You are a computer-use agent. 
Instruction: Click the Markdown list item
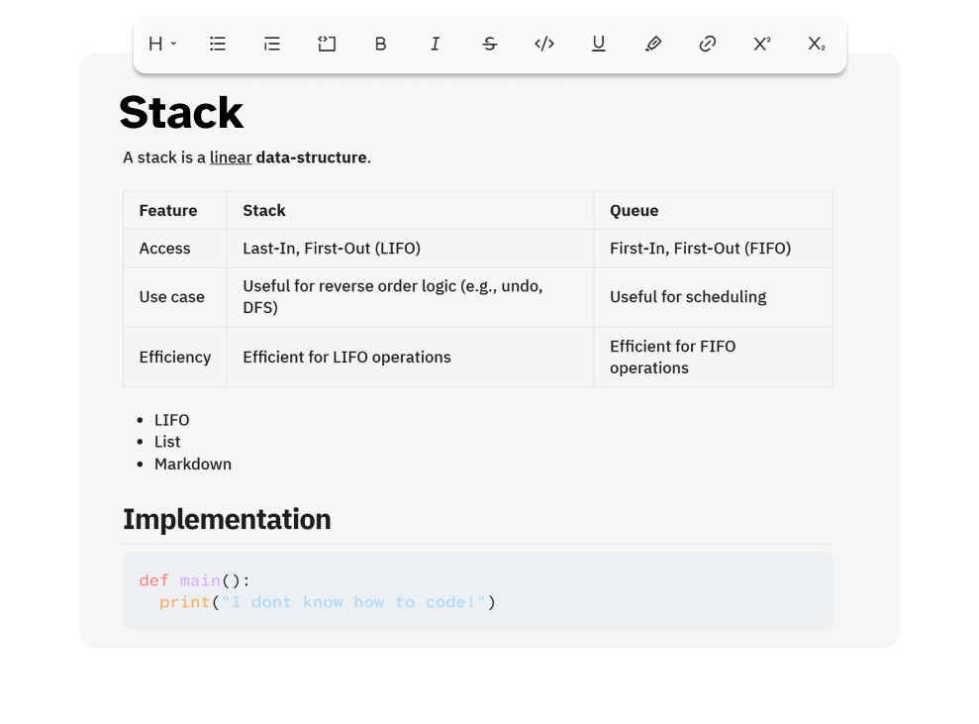coord(193,464)
